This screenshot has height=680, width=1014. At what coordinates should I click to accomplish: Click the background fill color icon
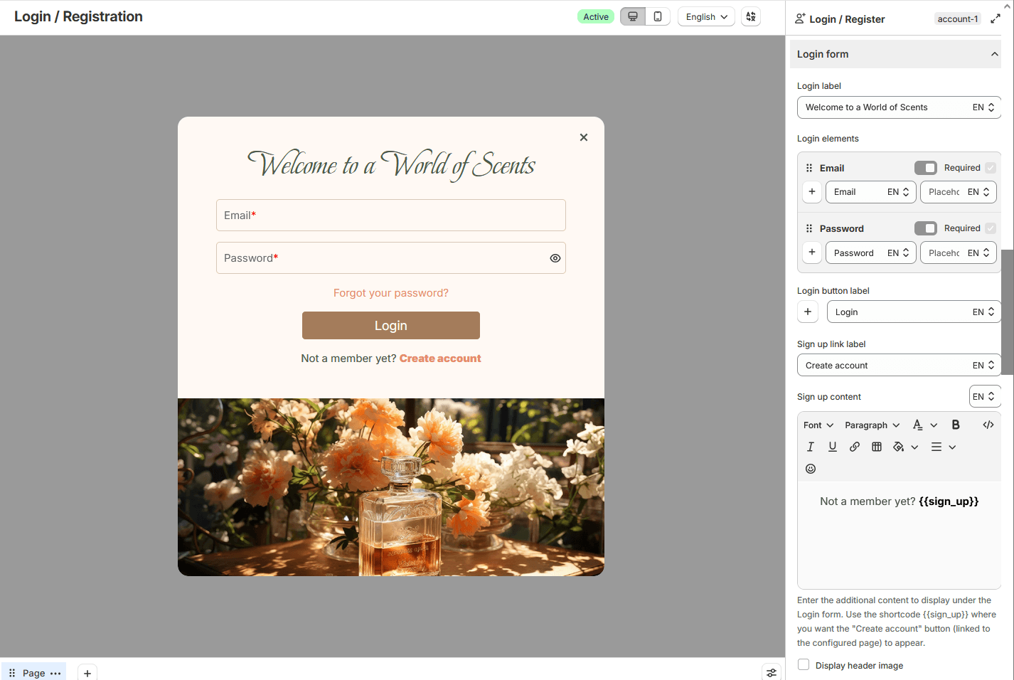[x=899, y=447]
